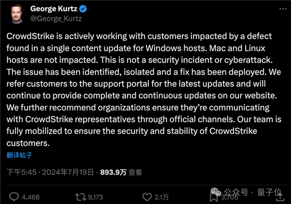Click the share upload icon
Screen dimensions: 291x204
click(280, 197)
